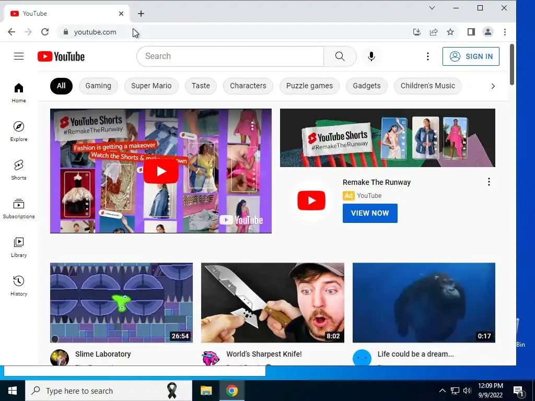Toggle the Chrome side panel icon

pos(471,32)
